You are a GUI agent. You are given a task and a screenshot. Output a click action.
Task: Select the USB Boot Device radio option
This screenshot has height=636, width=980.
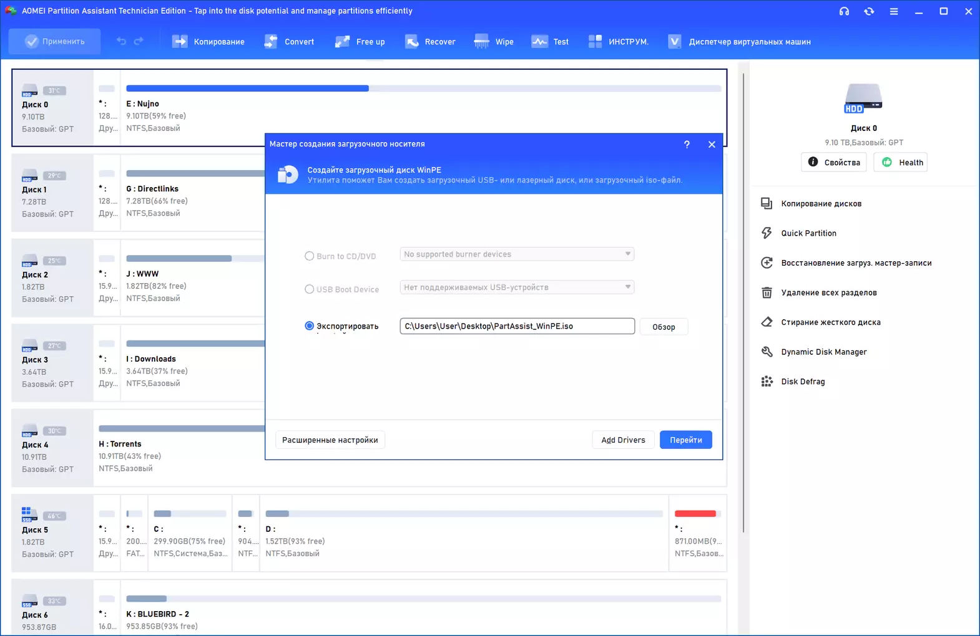[x=309, y=289]
